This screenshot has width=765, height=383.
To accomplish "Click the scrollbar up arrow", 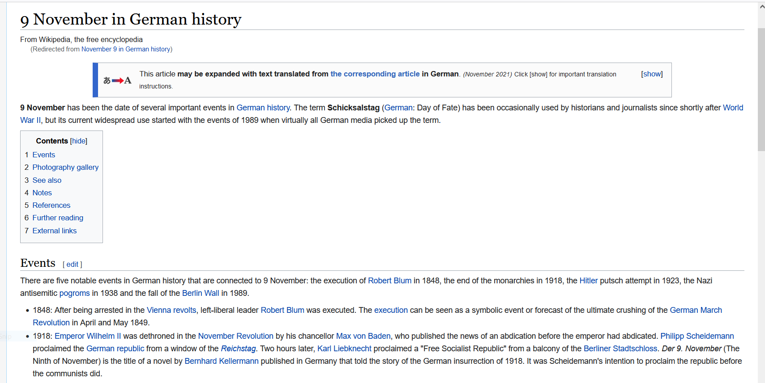I will [761, 7].
